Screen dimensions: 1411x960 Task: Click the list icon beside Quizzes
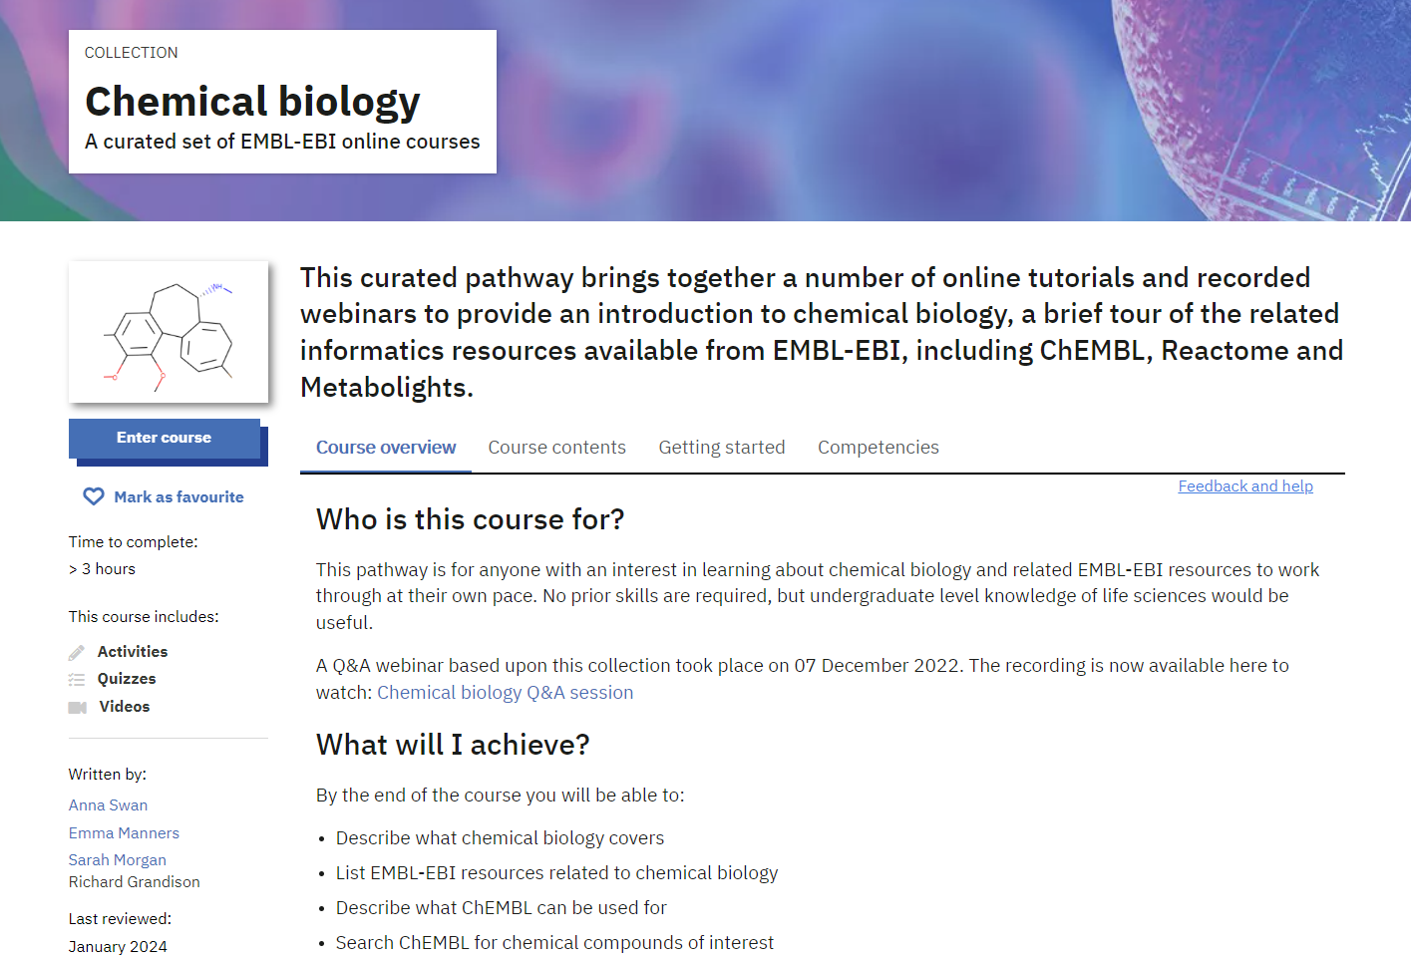pos(77,679)
